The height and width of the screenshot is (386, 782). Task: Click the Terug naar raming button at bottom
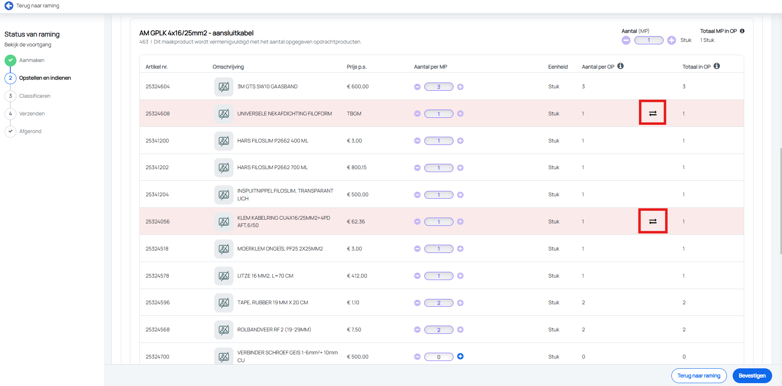click(699, 376)
